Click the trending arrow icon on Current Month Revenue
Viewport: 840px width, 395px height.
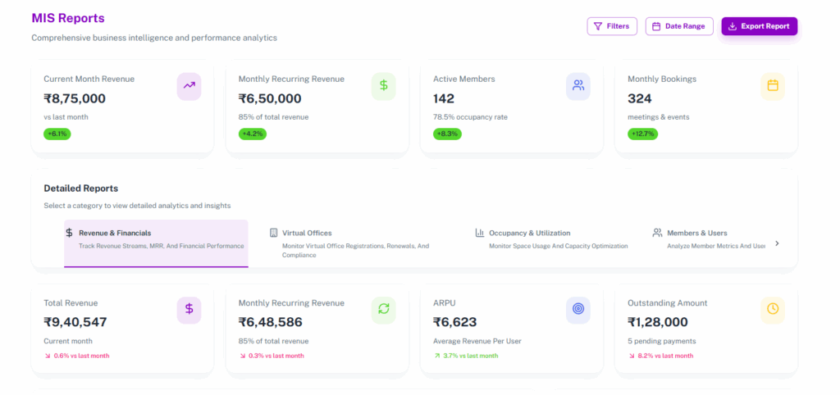[x=189, y=85]
